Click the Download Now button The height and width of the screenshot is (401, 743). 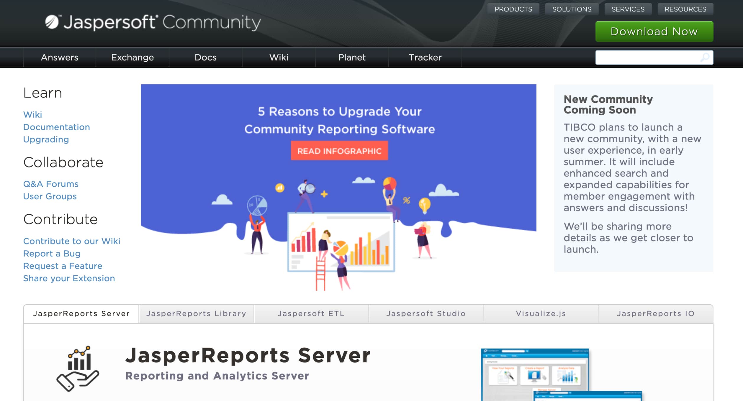point(654,31)
